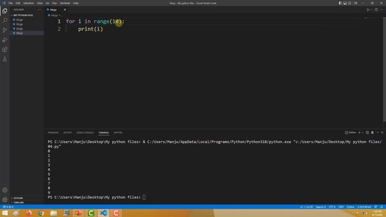This screenshot has width=386, height=217.
Task: Click code line 2 print(i)
Action: (x=90, y=29)
